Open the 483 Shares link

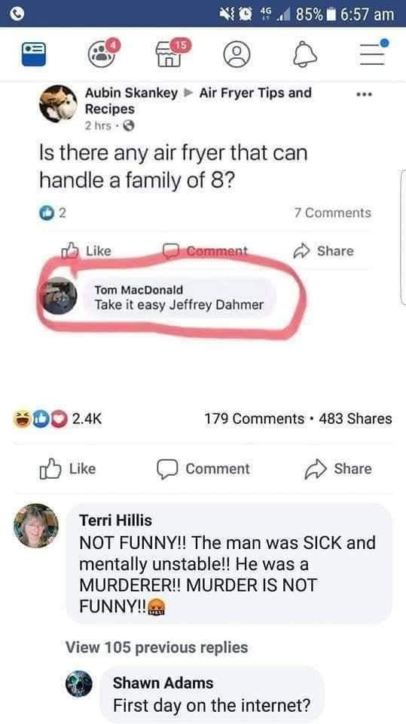tap(356, 419)
